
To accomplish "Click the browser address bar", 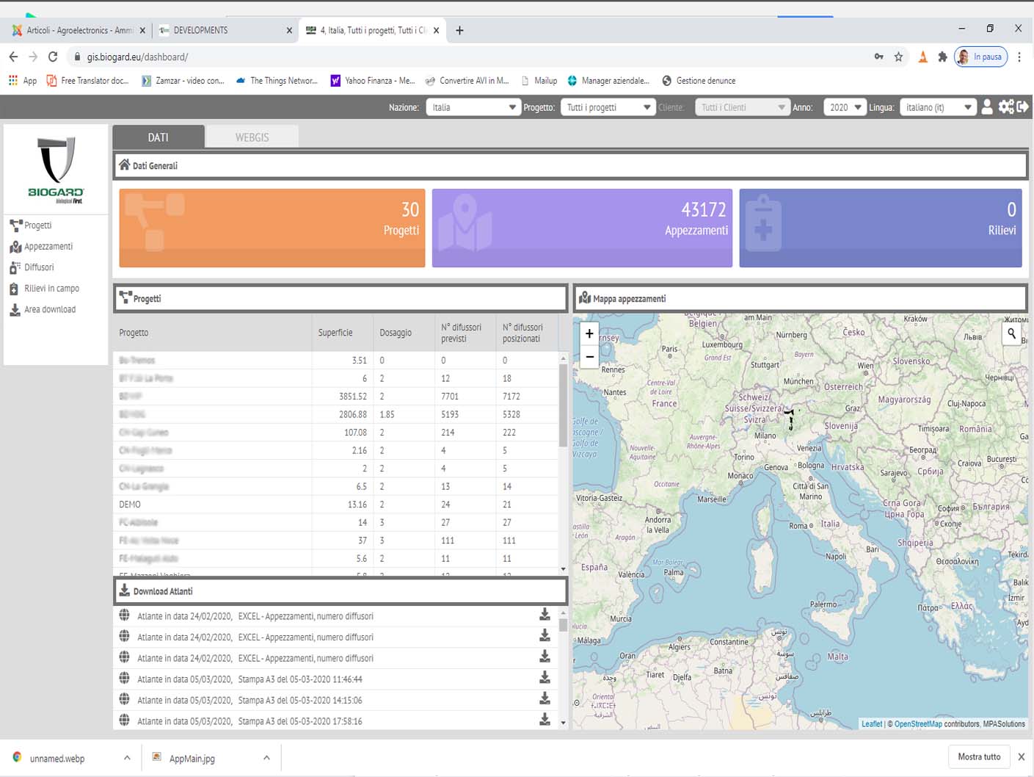I will pyautogui.click(x=470, y=57).
